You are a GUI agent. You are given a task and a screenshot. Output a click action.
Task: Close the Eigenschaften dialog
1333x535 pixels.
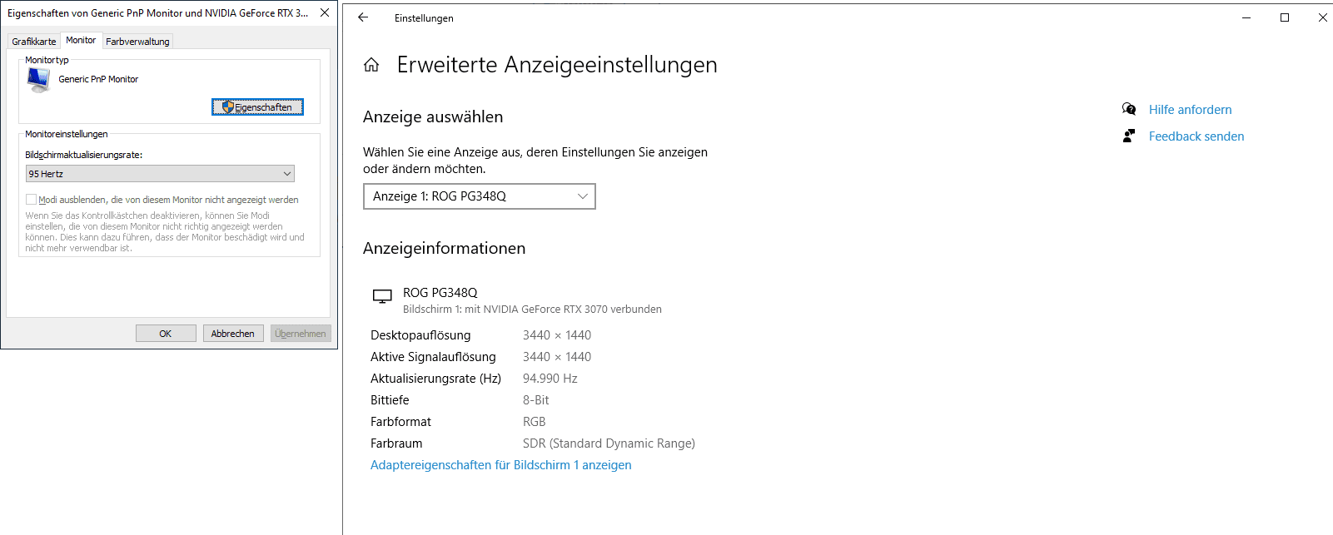[325, 12]
